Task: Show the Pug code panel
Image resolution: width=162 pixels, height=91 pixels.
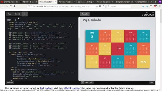Action: pos(10,14)
